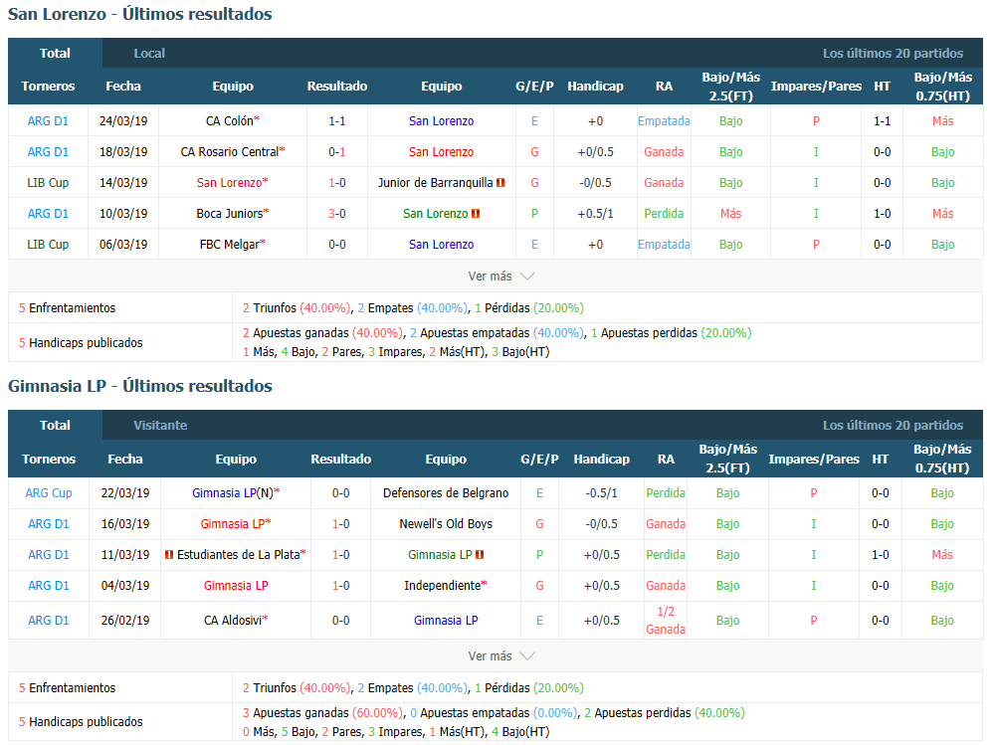
Task: Open 'Los últimos 20 partidos' selector in San Lorenzo section
Action: (893, 54)
